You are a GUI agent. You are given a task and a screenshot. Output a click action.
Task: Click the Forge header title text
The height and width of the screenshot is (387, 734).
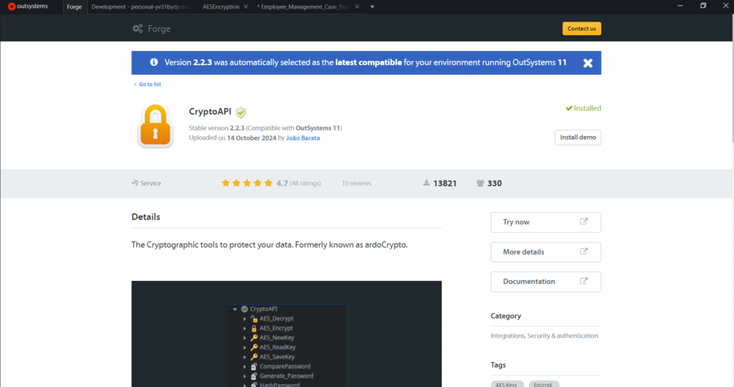(159, 29)
